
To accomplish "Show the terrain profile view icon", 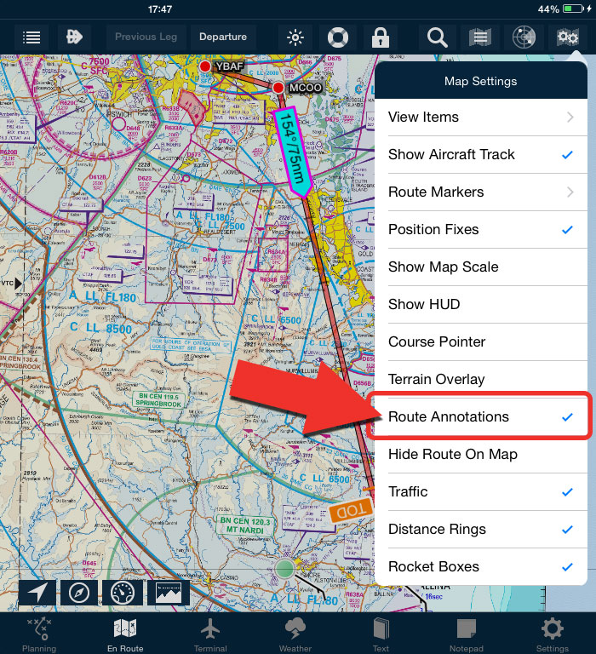I will click(169, 593).
